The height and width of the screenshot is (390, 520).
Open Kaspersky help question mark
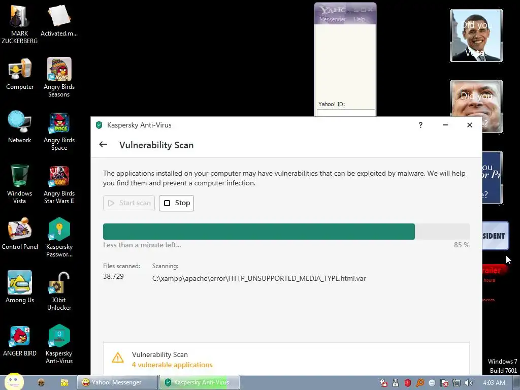point(420,125)
